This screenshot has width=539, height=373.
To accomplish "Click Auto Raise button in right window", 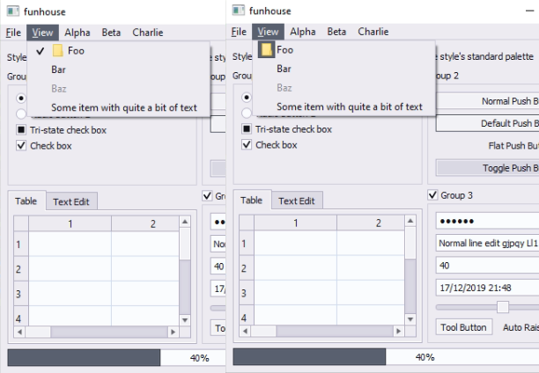I will 519,327.
